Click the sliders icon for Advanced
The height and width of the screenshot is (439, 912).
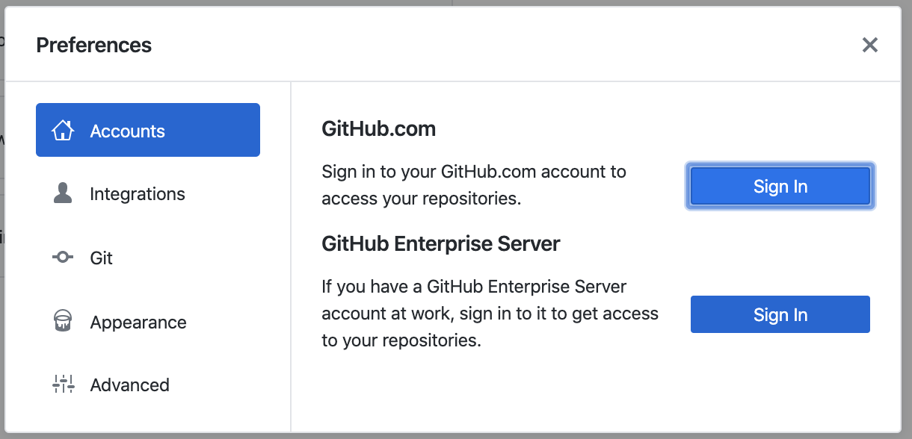pos(63,384)
